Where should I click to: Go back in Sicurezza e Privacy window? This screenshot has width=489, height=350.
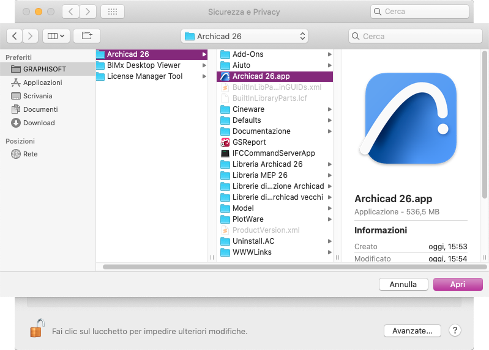[x=71, y=12]
